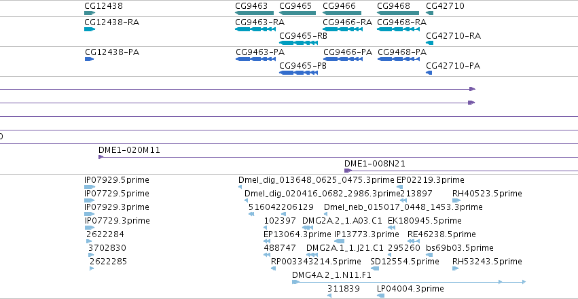Screen dimensions: 578x299
Task: Select the CG9465-PB protein label
Action: click(x=303, y=66)
